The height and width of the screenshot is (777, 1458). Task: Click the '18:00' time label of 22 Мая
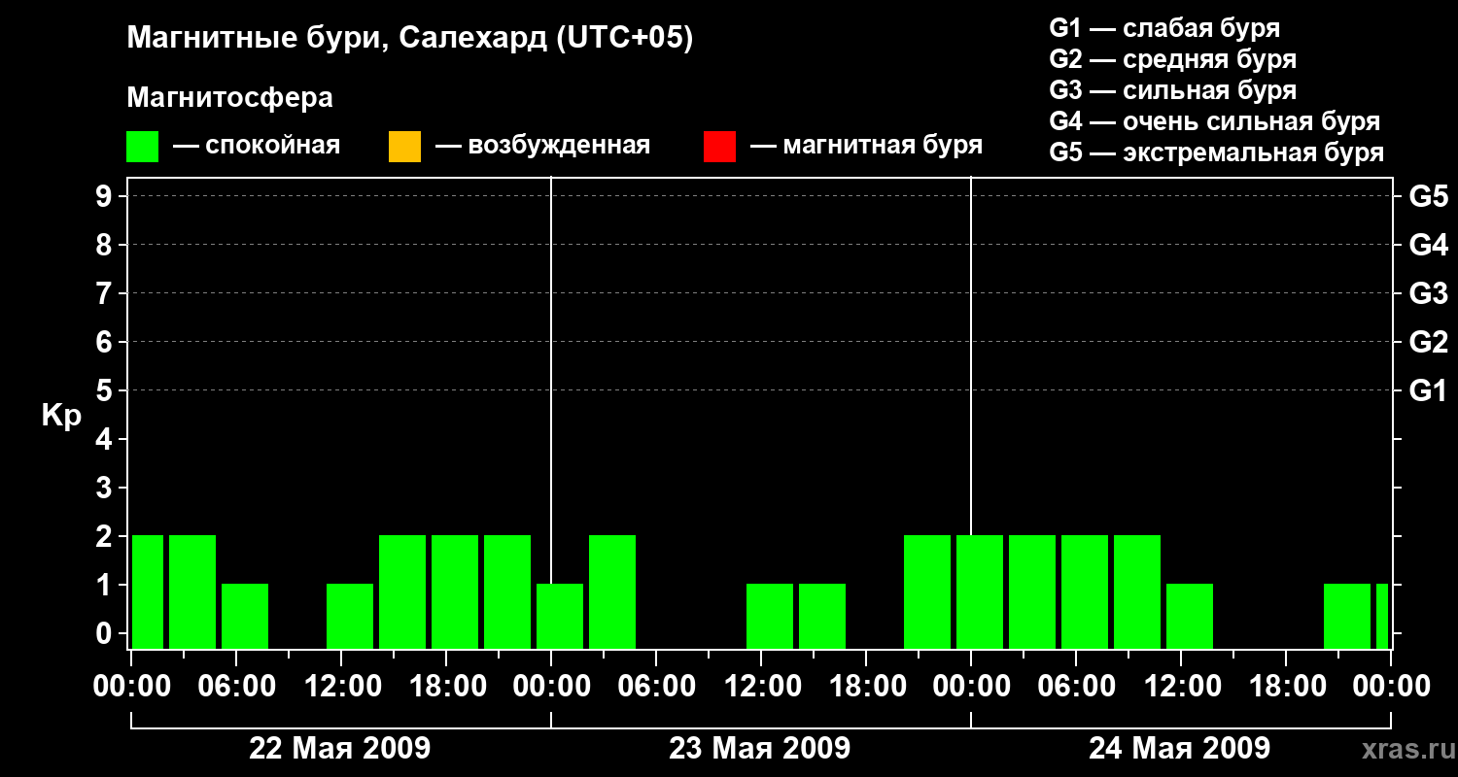[x=447, y=686]
